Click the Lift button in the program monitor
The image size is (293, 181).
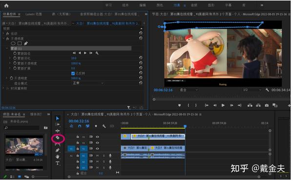coord(250,105)
